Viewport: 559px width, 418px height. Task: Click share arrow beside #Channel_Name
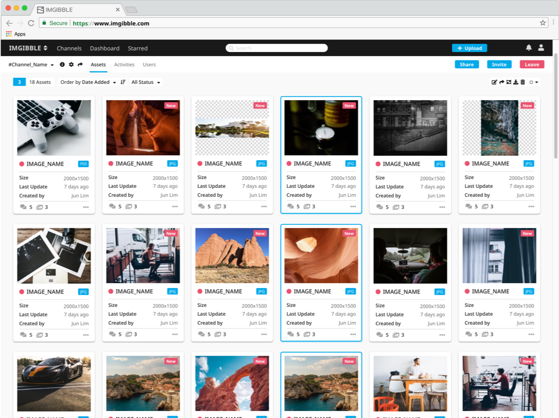click(80, 64)
